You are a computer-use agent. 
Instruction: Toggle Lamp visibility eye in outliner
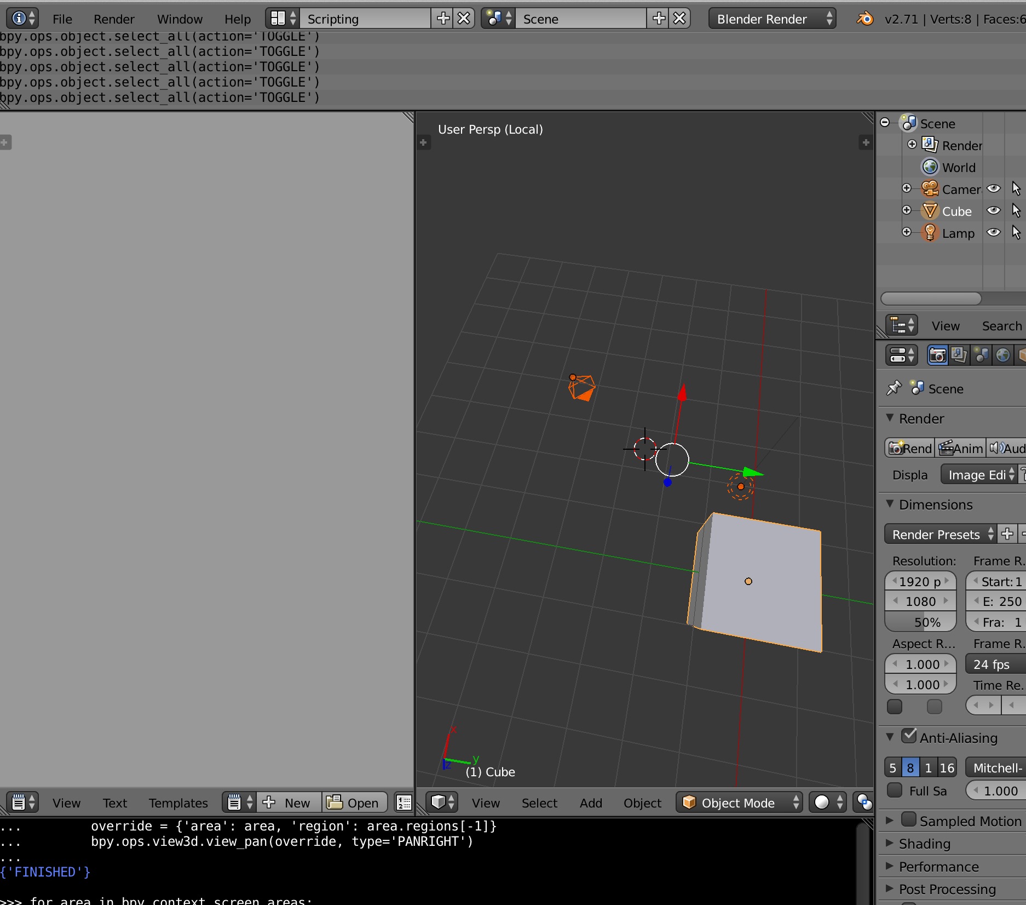coord(994,233)
